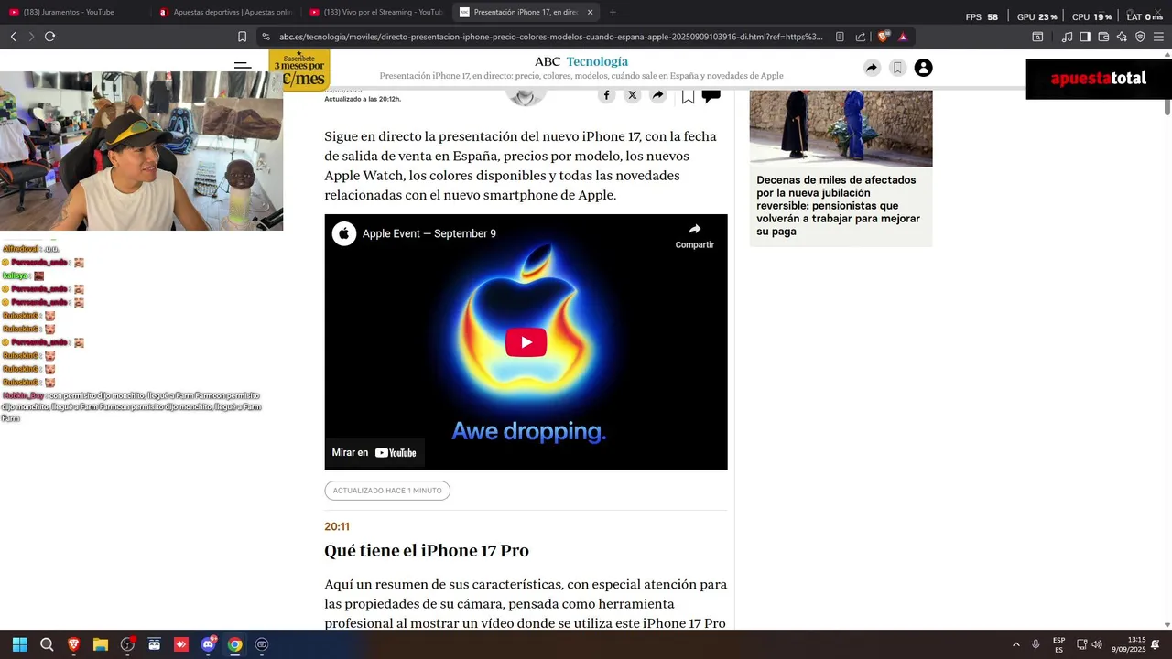Screen dimensions: 1172x659
Task: Open Brave Shields lion icon
Action: pyautogui.click(x=883, y=37)
